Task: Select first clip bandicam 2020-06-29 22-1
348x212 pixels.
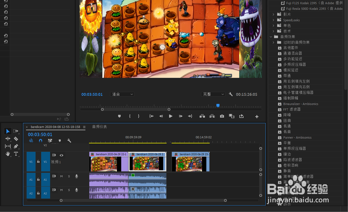Action: (109, 162)
